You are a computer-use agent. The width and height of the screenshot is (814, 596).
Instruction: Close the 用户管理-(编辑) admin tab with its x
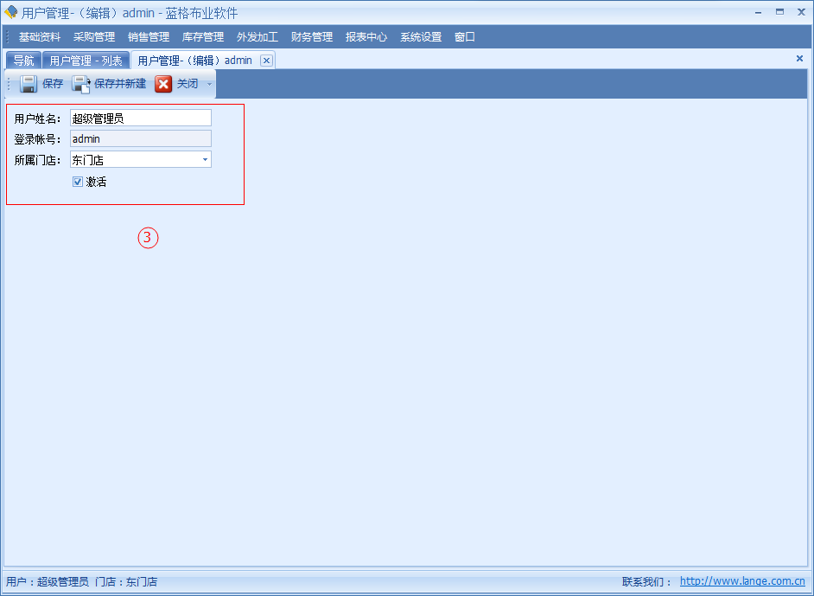266,61
